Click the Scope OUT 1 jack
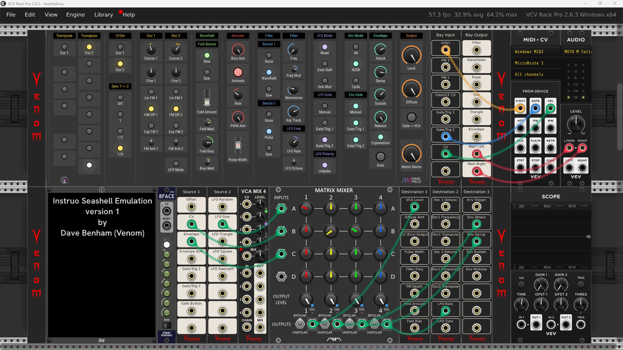The image size is (623, 350). coord(536,324)
